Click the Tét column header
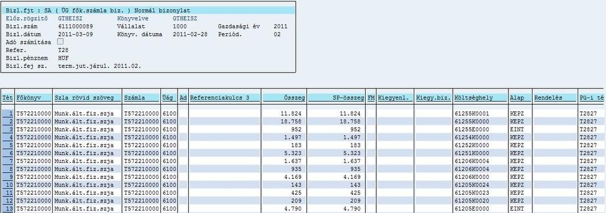 pyautogui.click(x=8, y=98)
